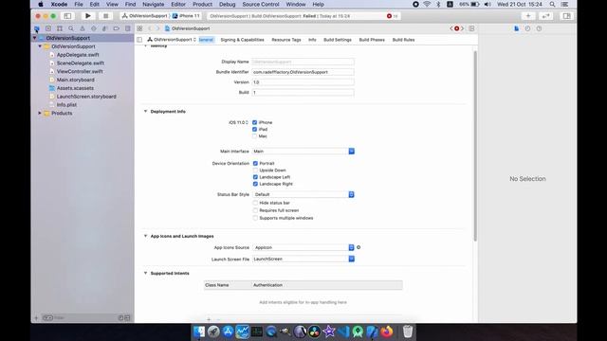This screenshot has width=607, height=341.
Task: Show the Quick Help inspector
Action: (539, 28)
